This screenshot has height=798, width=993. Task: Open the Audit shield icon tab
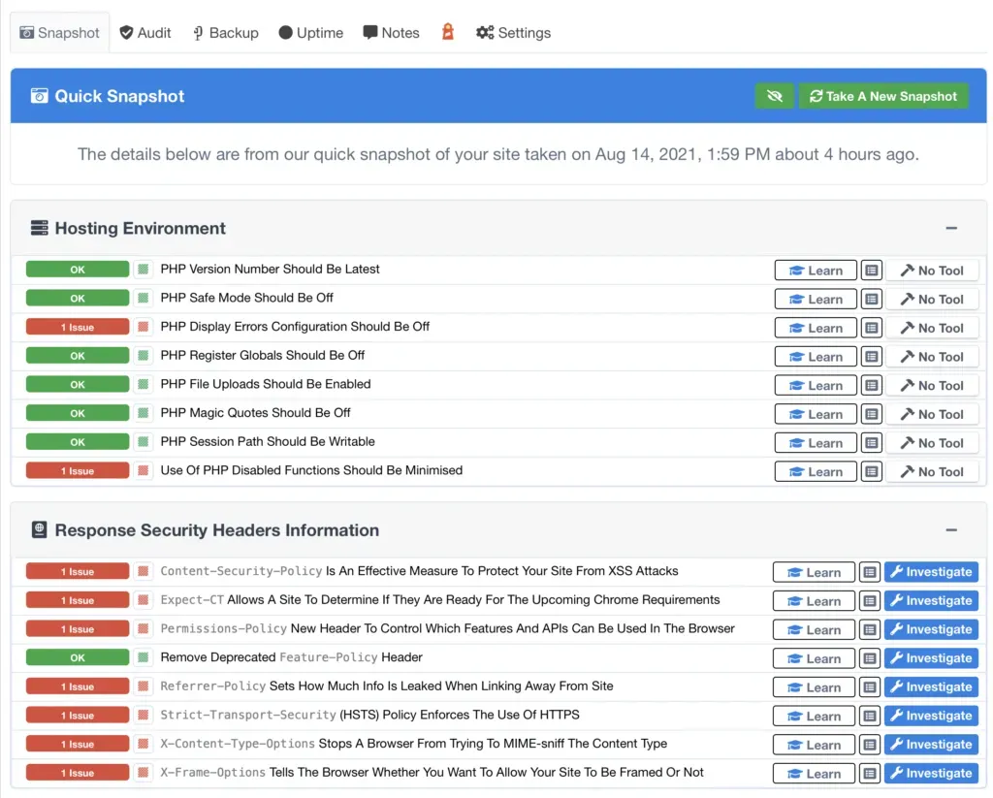(x=127, y=32)
